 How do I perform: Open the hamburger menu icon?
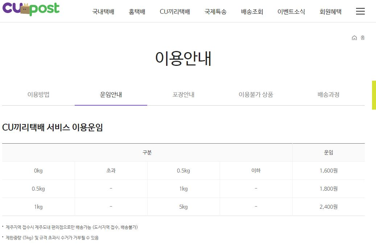360,11
